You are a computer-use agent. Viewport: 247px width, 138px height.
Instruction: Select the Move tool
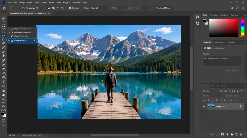[3, 18]
